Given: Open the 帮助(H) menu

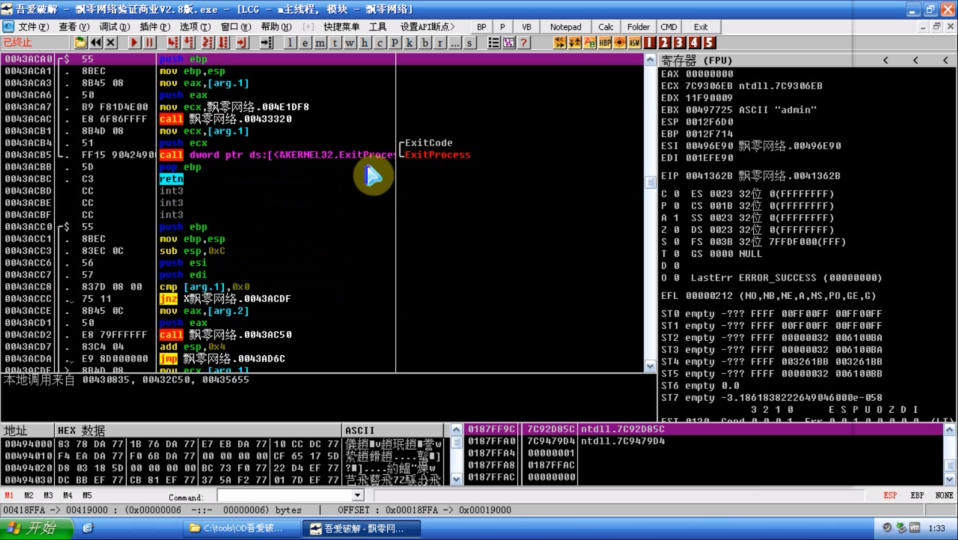Looking at the screenshot, I should [x=276, y=27].
